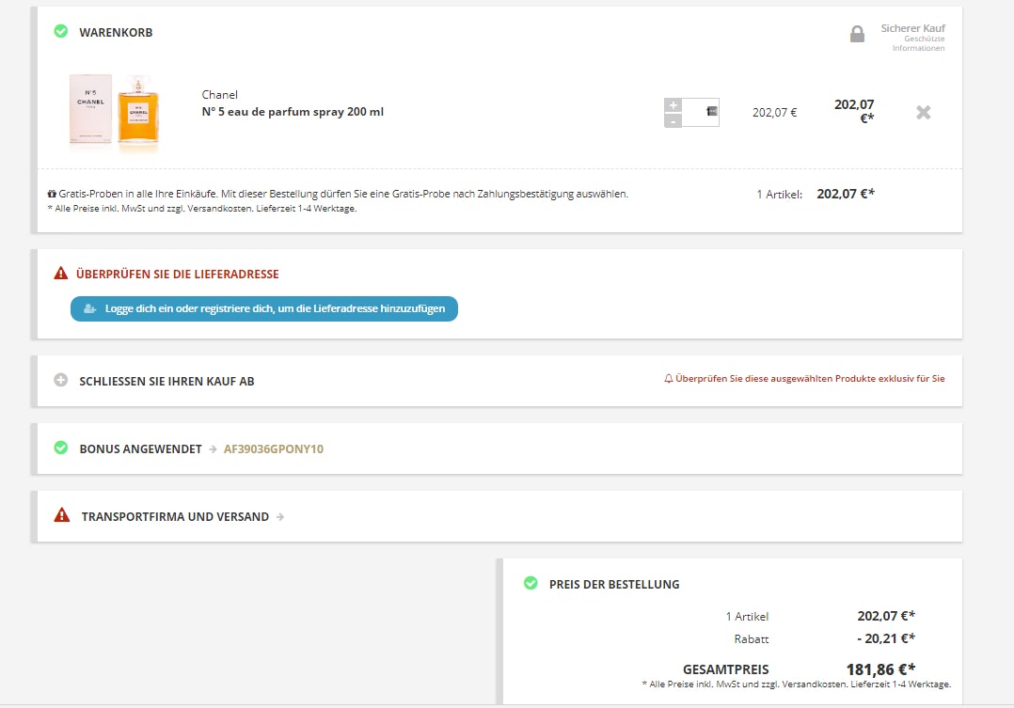Expand Schliessen Sie Ihren Kauf ab plus icon

click(x=61, y=381)
